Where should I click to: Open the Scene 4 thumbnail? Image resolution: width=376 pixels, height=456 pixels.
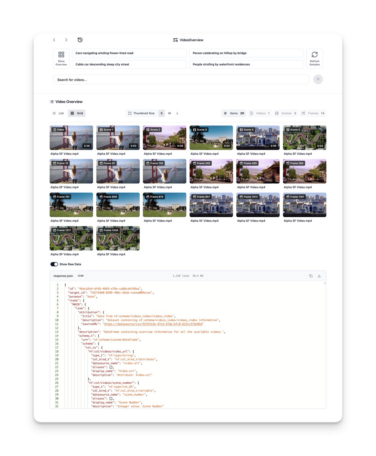pos(258,138)
